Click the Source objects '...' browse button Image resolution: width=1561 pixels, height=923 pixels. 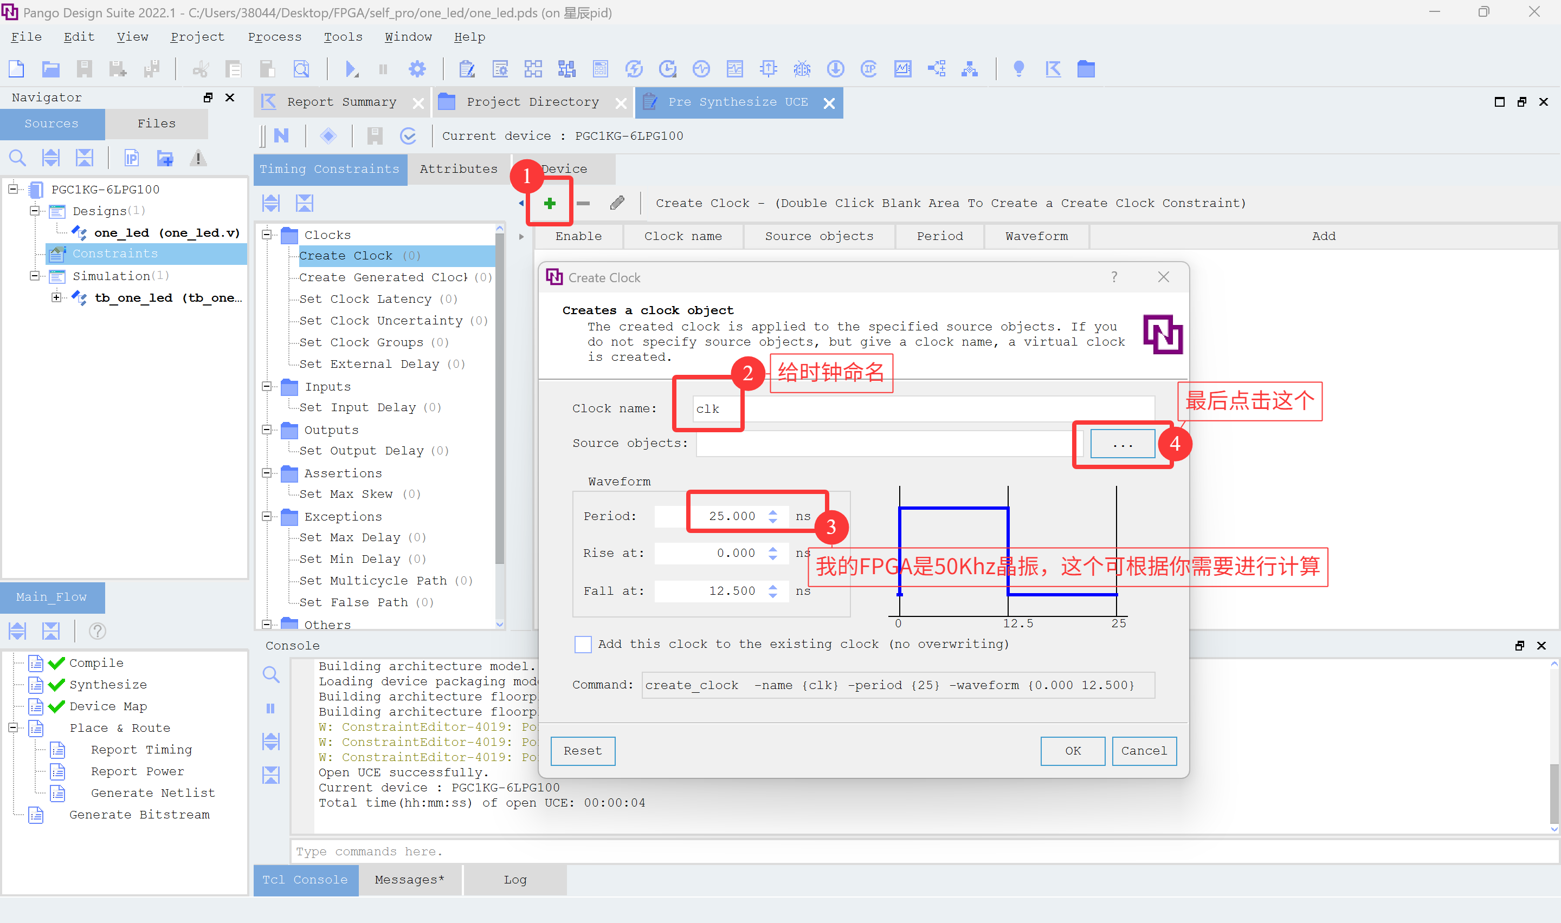point(1122,444)
